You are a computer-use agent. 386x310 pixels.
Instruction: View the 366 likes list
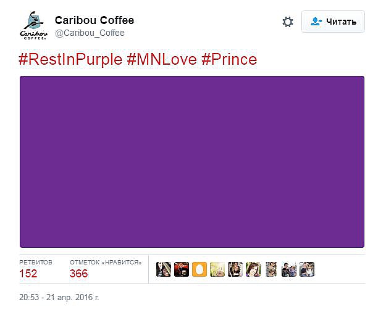tap(78, 273)
